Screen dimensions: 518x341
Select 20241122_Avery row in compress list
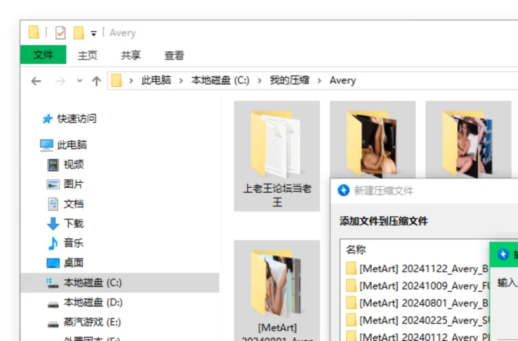[417, 268]
